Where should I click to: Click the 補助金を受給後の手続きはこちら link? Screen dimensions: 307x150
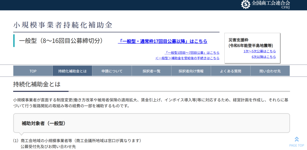tap(187, 58)
